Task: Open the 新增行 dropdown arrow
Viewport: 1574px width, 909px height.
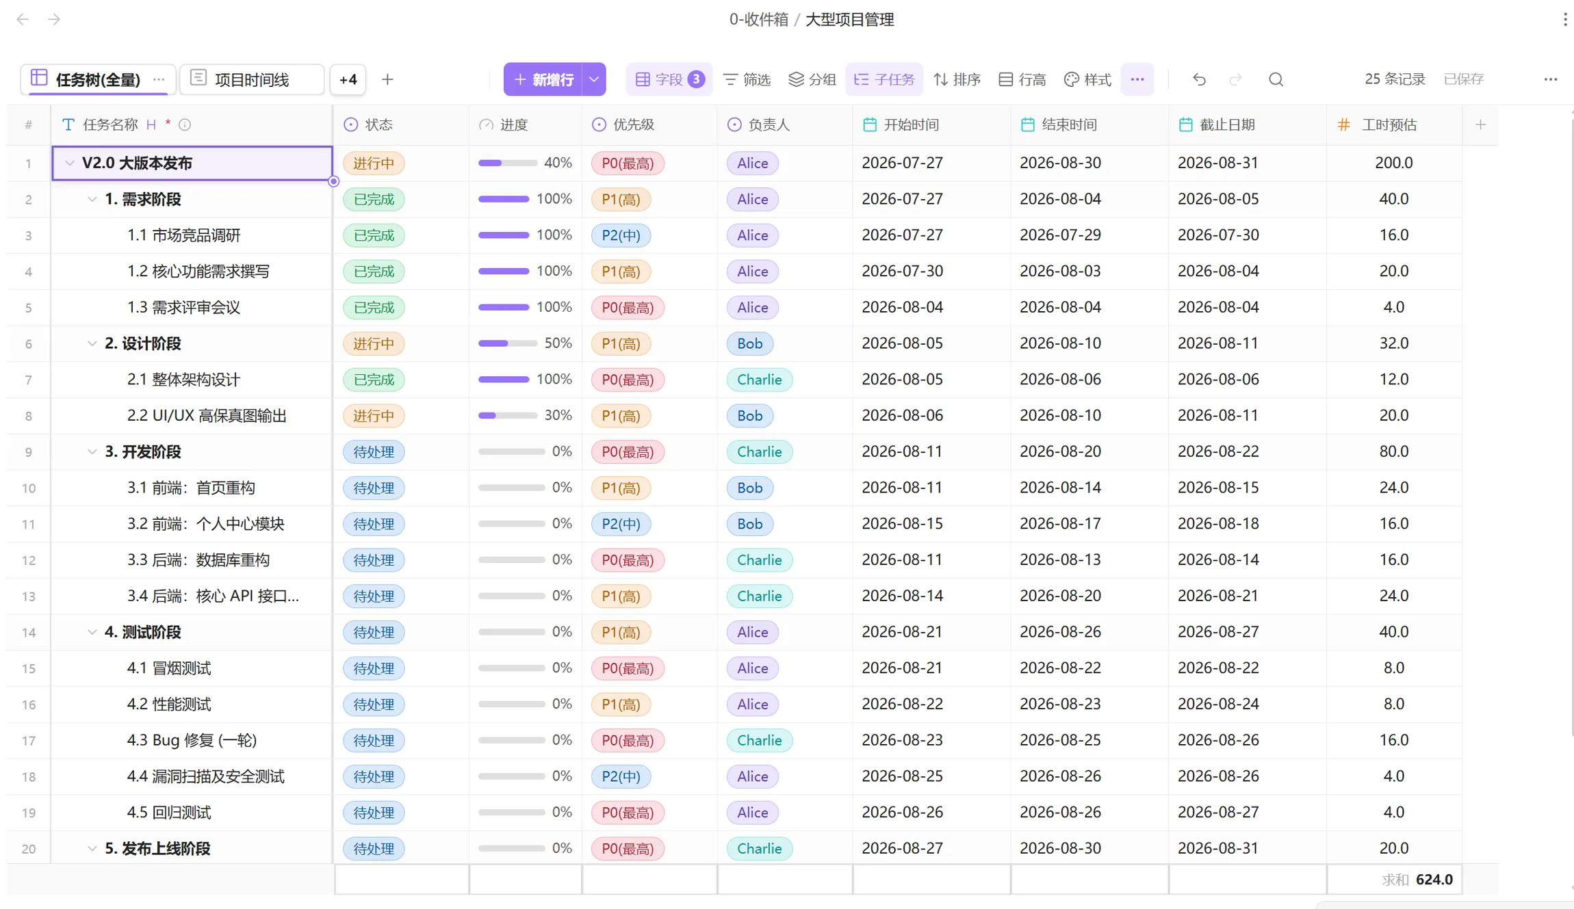Action: click(594, 79)
